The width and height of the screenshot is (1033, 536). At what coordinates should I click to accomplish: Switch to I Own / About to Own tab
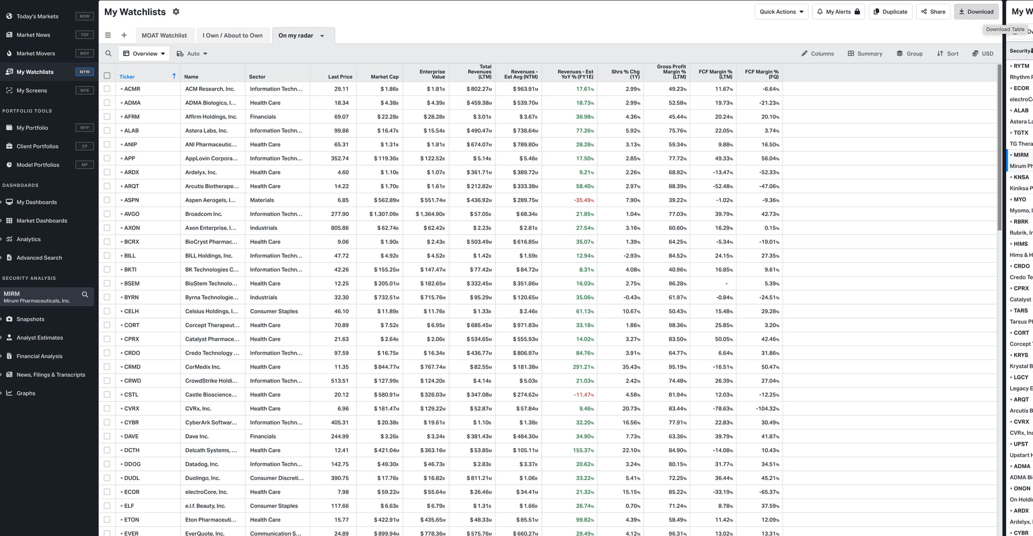tap(232, 36)
